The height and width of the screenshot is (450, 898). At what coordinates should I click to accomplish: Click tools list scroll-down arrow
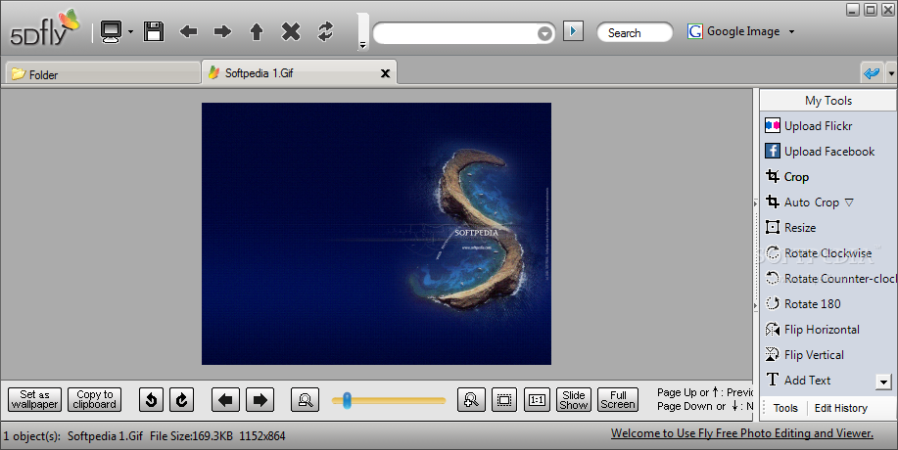click(883, 382)
